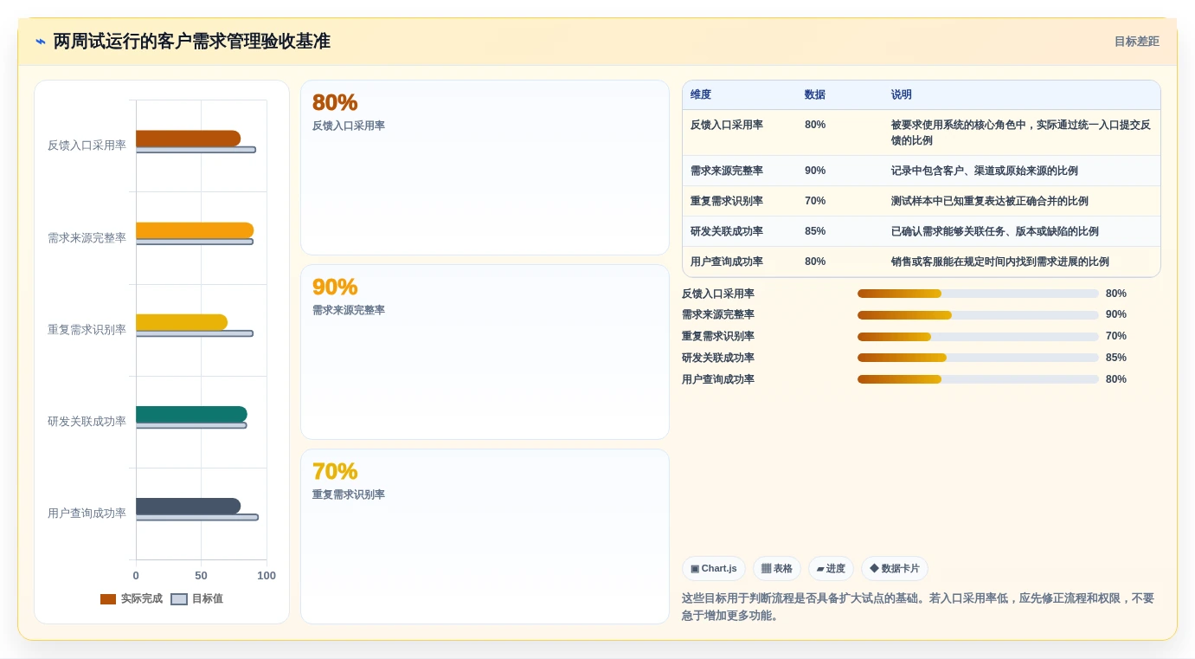Click the 进度 tag chip
This screenshot has width=1195, height=659.
click(x=831, y=569)
